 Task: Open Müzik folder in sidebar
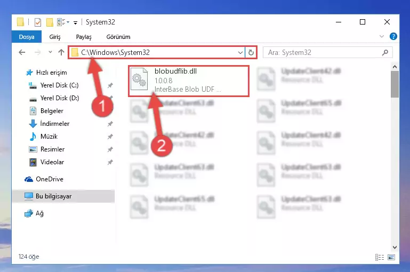(49, 137)
